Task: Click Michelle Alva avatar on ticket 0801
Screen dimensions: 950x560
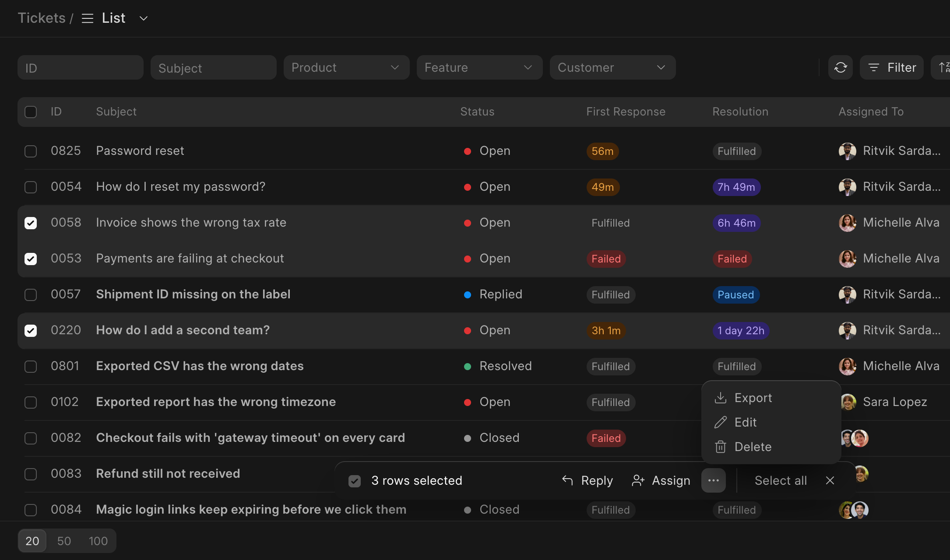Action: click(x=847, y=366)
